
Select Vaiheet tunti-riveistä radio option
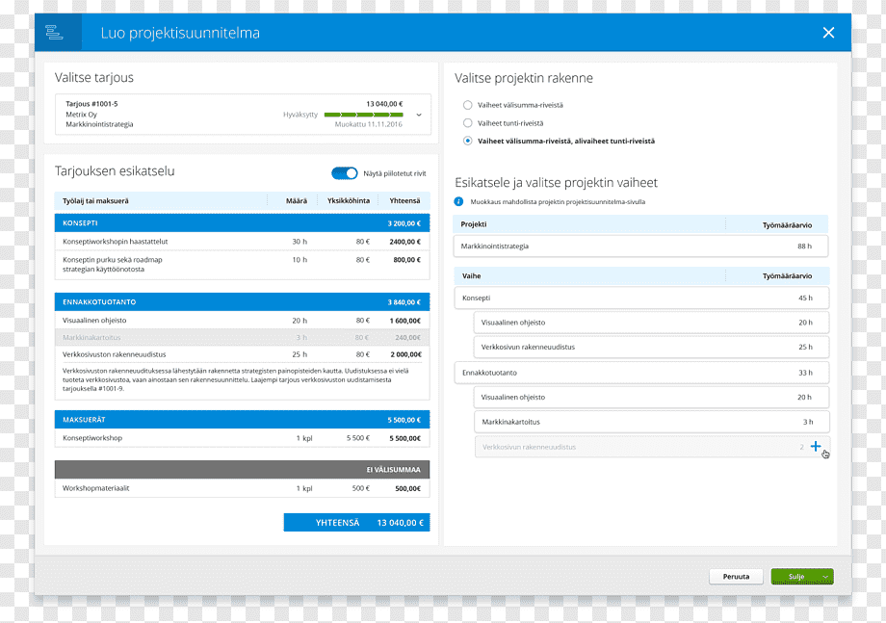pos(468,123)
